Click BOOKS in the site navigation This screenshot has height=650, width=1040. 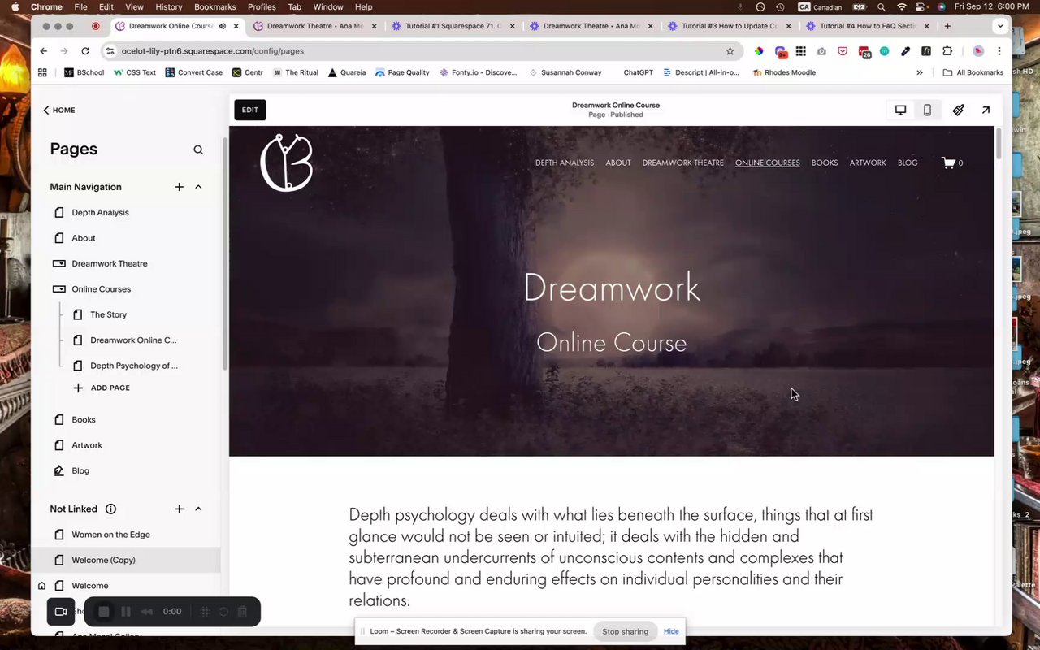pos(825,162)
